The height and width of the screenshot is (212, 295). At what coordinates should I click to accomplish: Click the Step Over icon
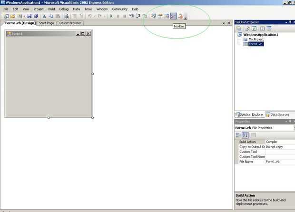tap(138, 16)
